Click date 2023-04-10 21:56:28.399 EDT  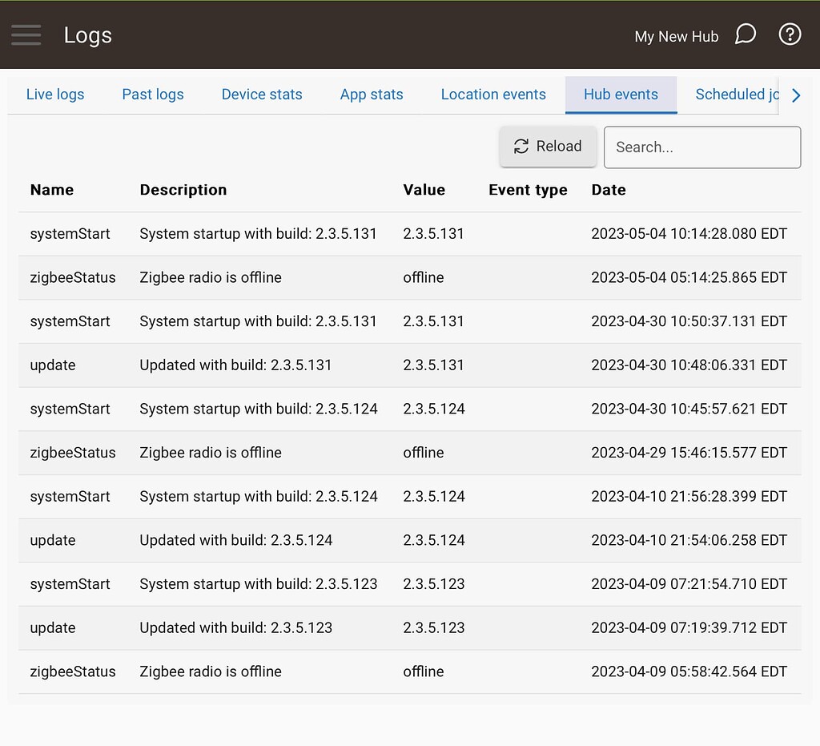(x=689, y=497)
